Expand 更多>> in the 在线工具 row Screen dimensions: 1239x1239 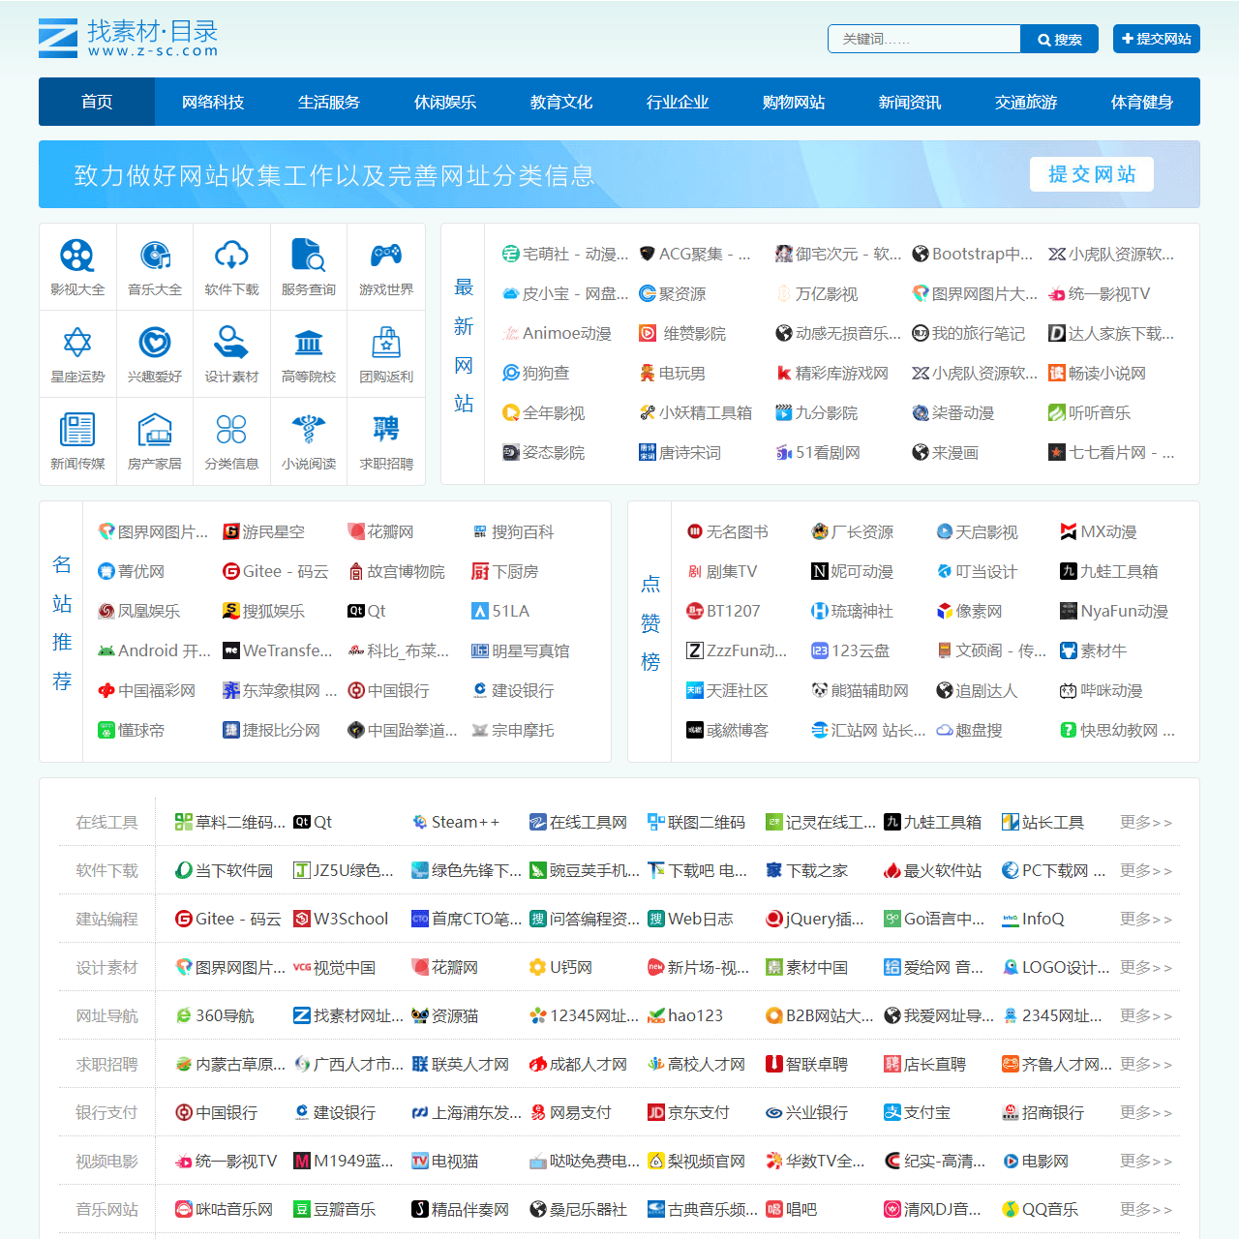pyautogui.click(x=1146, y=822)
